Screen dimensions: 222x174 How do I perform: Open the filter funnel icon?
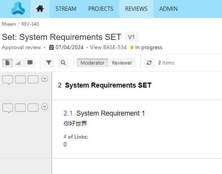pyautogui.click(x=49, y=63)
